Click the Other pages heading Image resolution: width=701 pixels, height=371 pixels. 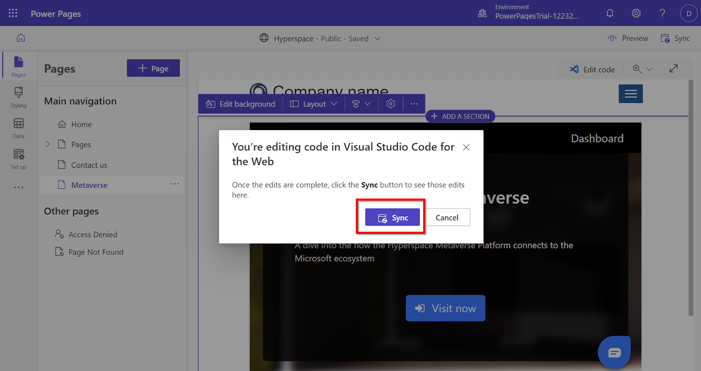[71, 211]
